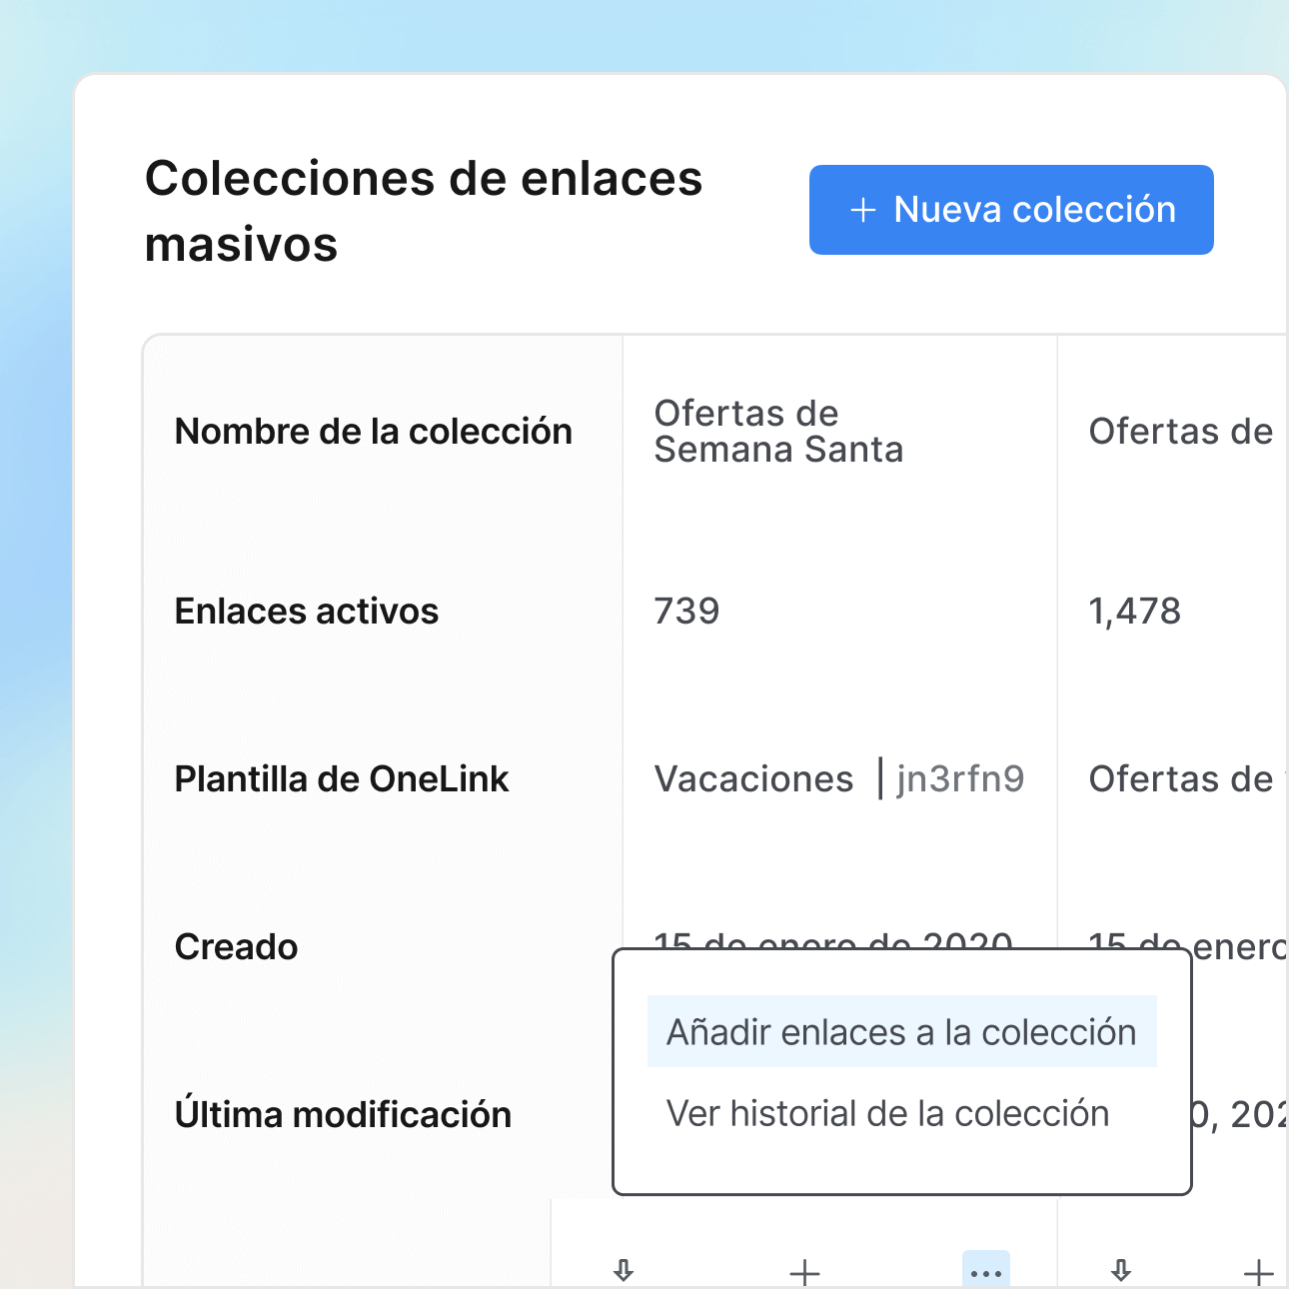The width and height of the screenshot is (1289, 1289).
Task: Choose Añadir enlaces a la colección
Action: (x=900, y=1031)
